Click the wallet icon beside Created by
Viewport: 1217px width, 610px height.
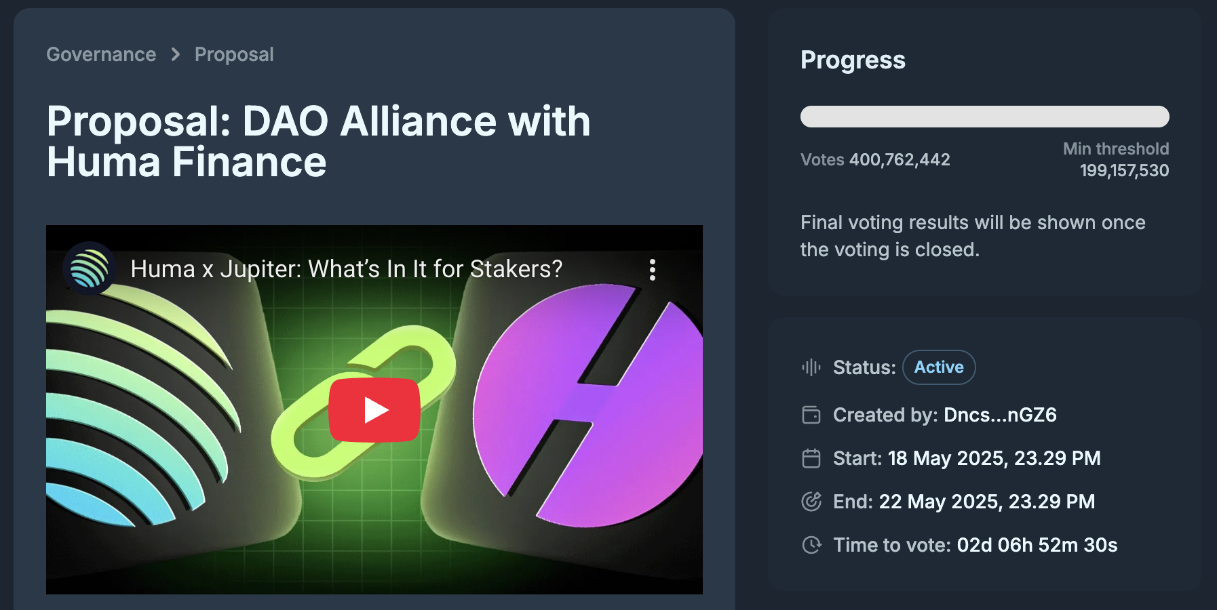811,415
